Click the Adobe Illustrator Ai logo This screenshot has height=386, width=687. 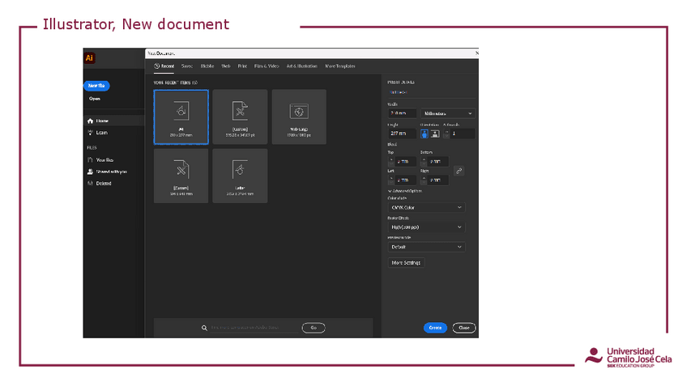tap(89, 57)
